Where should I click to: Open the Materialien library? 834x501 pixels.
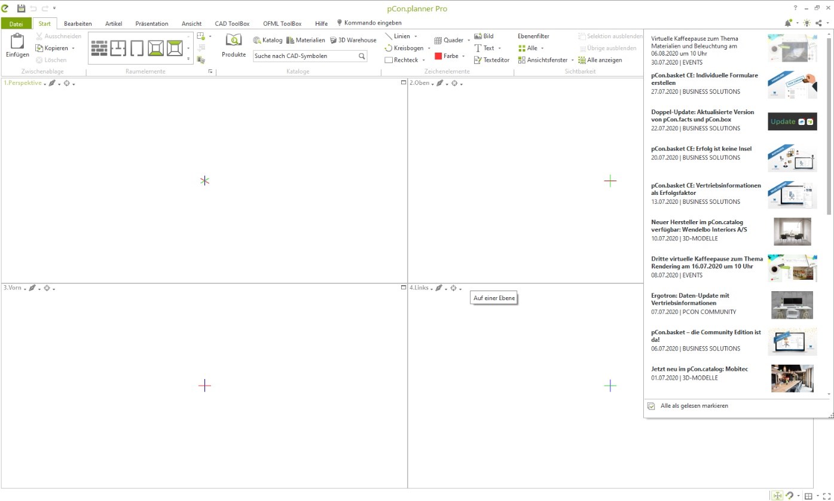tap(306, 40)
